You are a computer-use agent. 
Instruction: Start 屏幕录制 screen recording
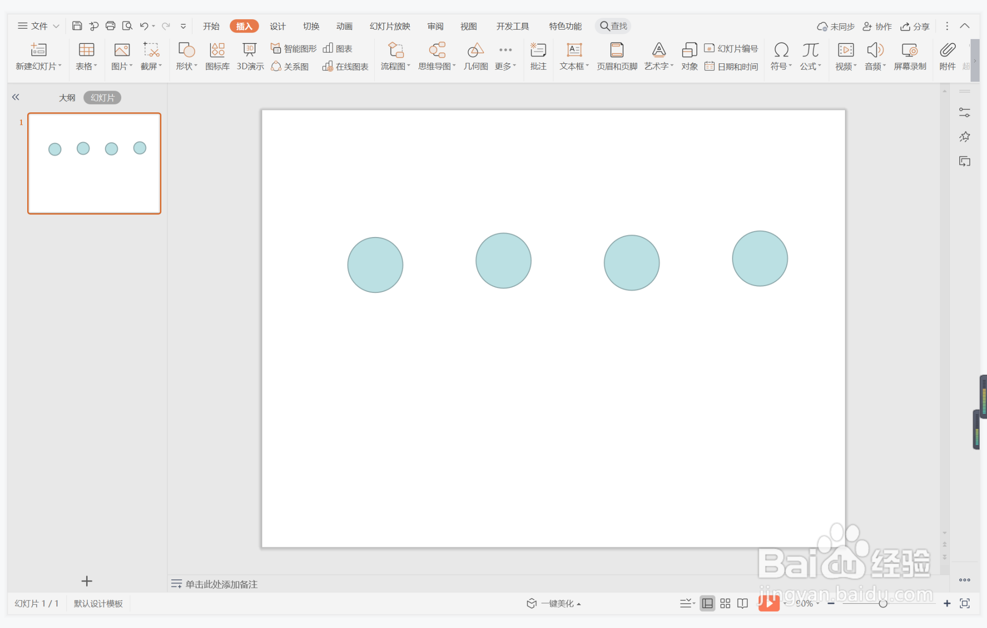click(x=910, y=56)
